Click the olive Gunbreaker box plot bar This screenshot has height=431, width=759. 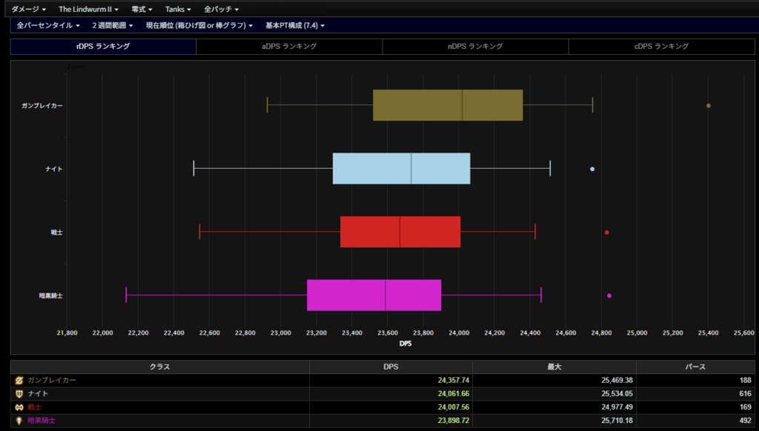(x=448, y=105)
